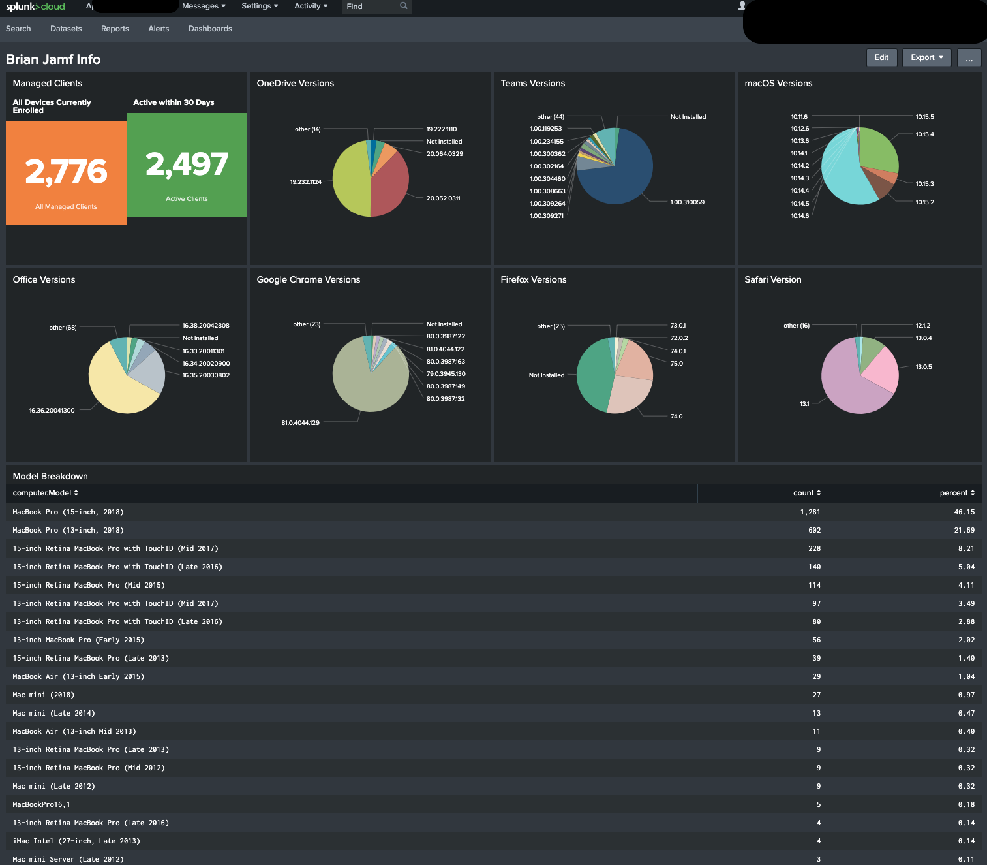Click yellow-green 19.232.1124 slice in OneDrive pie
The height and width of the screenshot is (865, 987).
pyautogui.click(x=351, y=180)
